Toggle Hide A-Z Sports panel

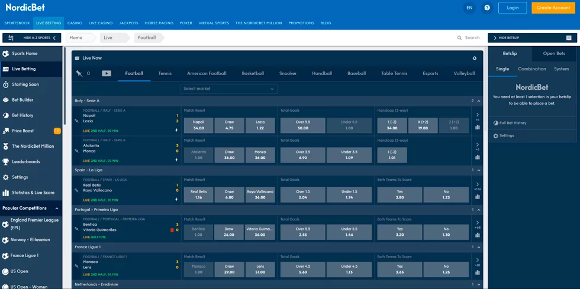coord(31,38)
